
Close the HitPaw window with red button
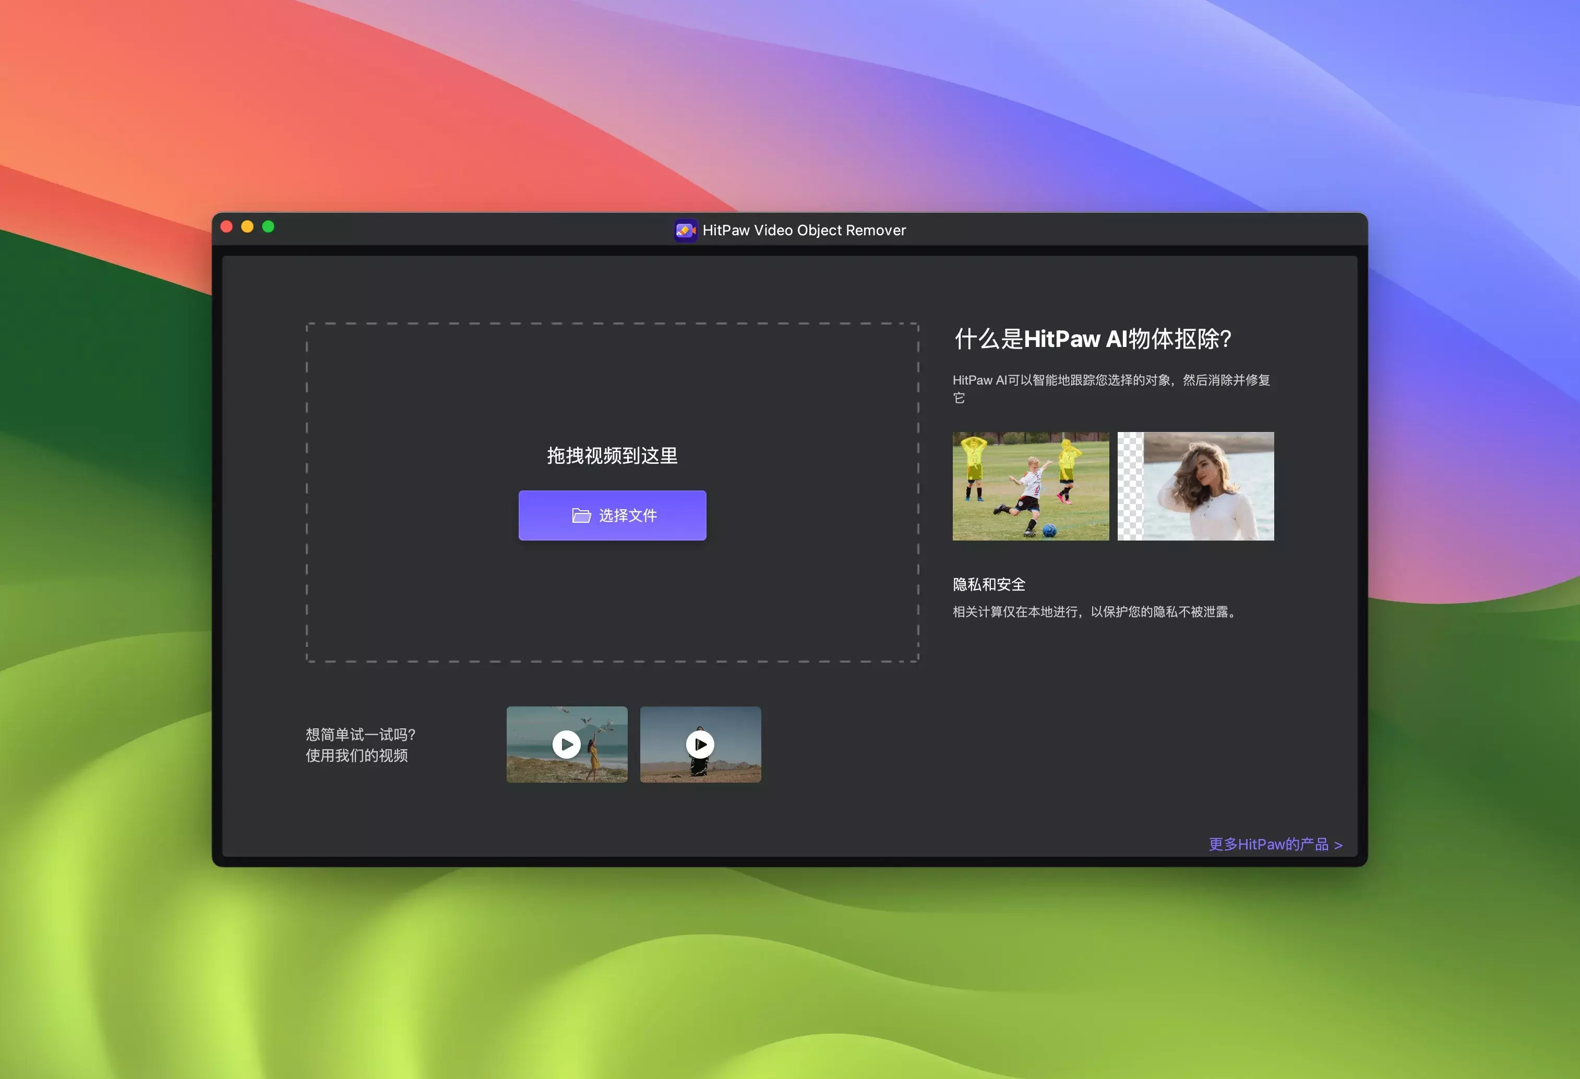click(227, 226)
